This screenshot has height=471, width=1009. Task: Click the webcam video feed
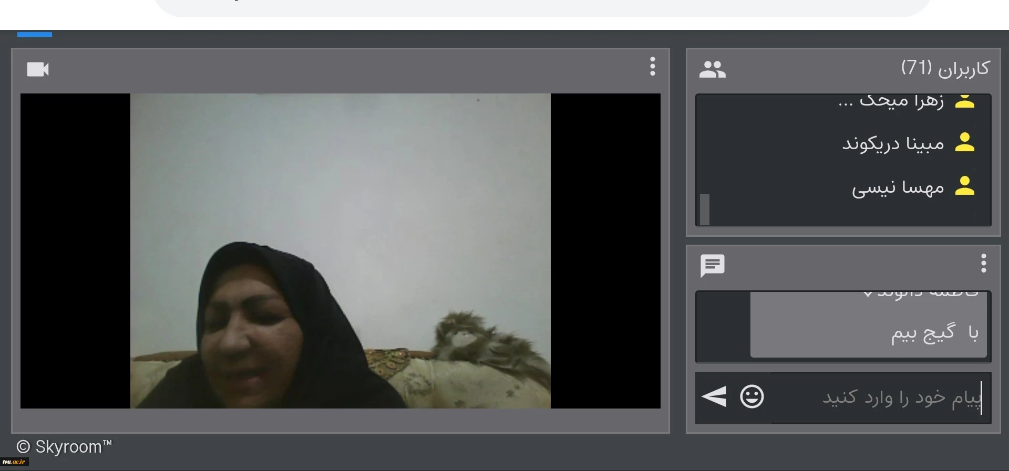(x=340, y=251)
